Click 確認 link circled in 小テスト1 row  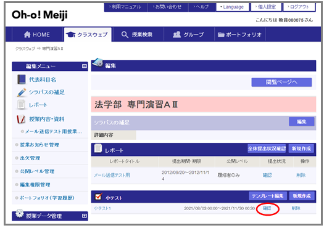tap(267, 208)
